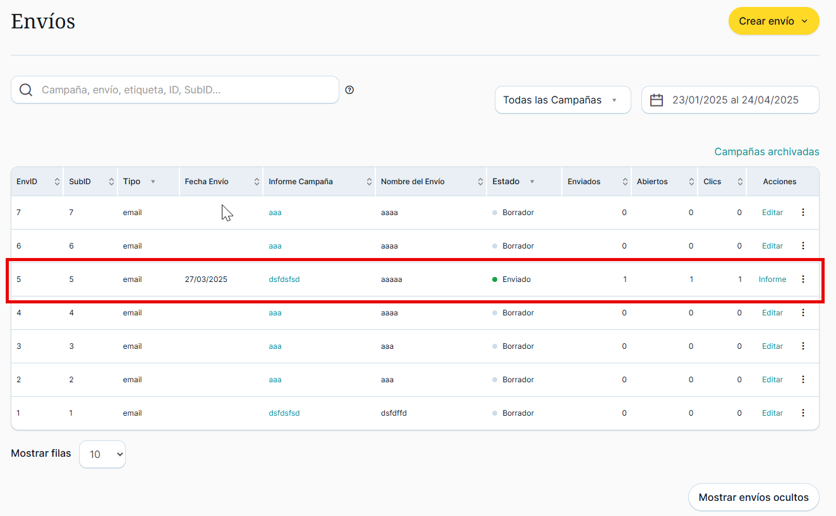Open the Mostrar filas rows selector
This screenshot has width=836, height=516.
click(x=102, y=454)
